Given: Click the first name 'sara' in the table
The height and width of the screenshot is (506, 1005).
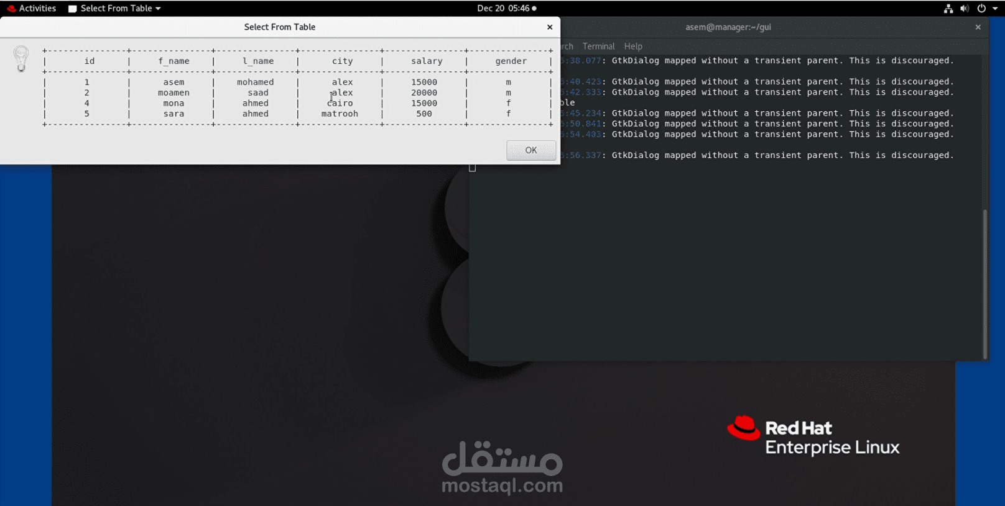Looking at the screenshot, I should click(174, 114).
